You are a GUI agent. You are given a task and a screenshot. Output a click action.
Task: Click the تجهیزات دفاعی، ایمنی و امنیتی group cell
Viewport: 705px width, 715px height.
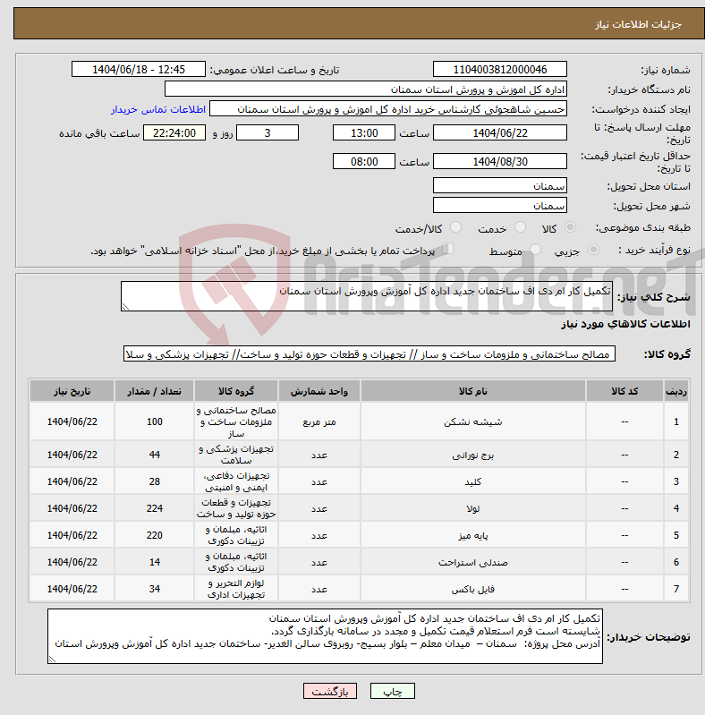tap(236, 481)
